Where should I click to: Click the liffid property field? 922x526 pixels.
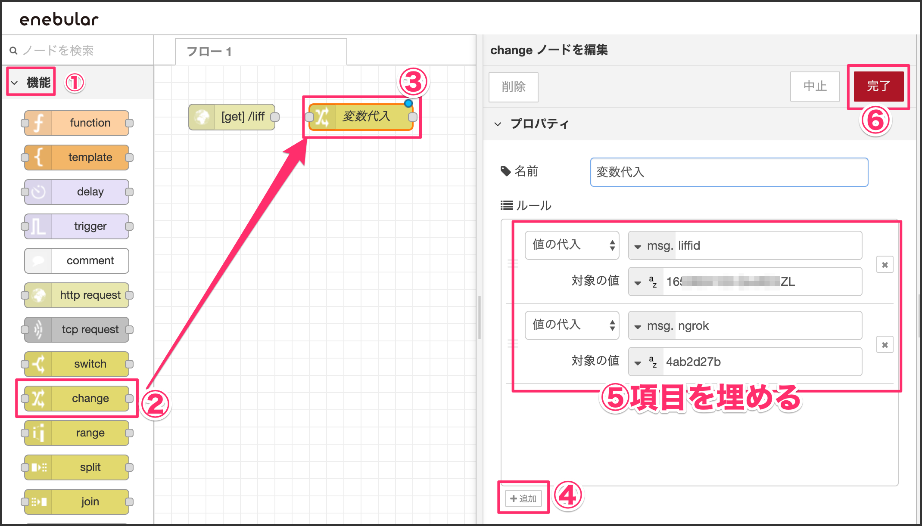pos(768,246)
